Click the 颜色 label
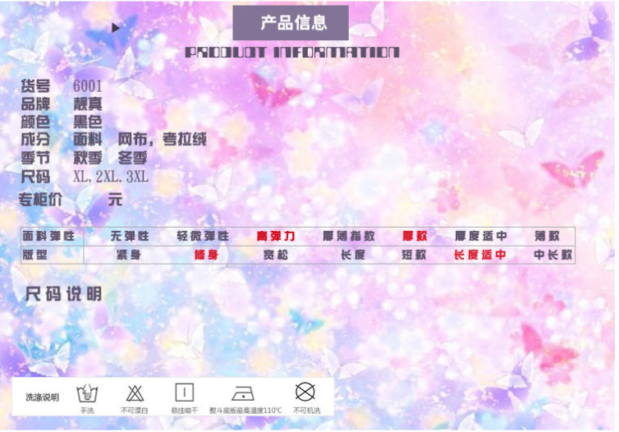Viewport: 619px width, 432px height. (35, 122)
